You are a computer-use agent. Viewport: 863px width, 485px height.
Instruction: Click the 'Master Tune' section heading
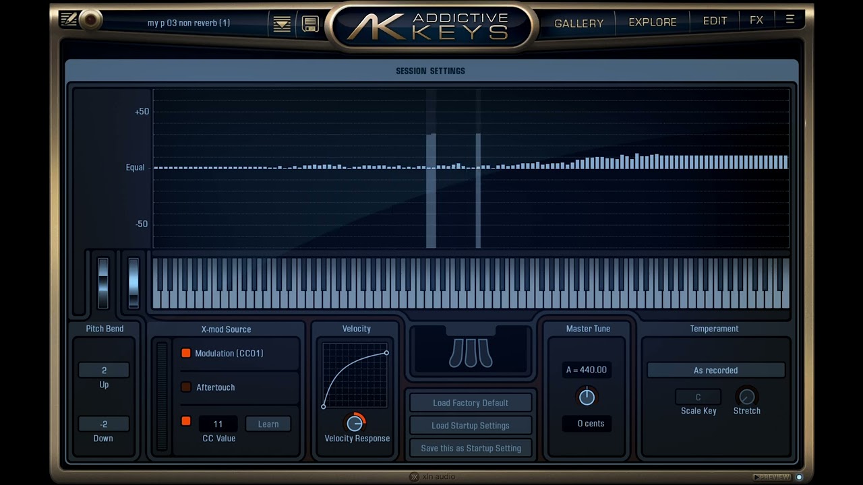[588, 329]
